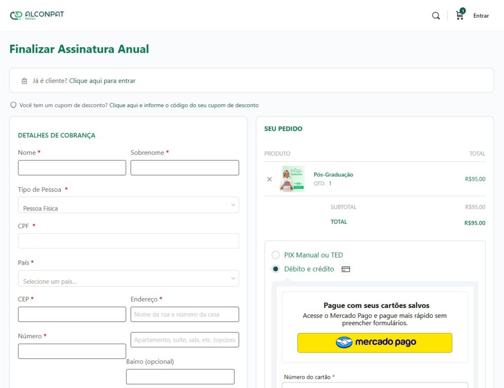Click Entrar in the header

point(481,16)
